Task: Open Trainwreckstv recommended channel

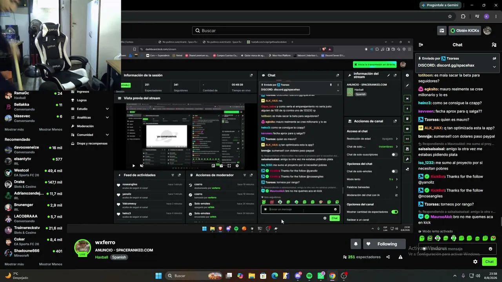Action: click(x=33, y=230)
